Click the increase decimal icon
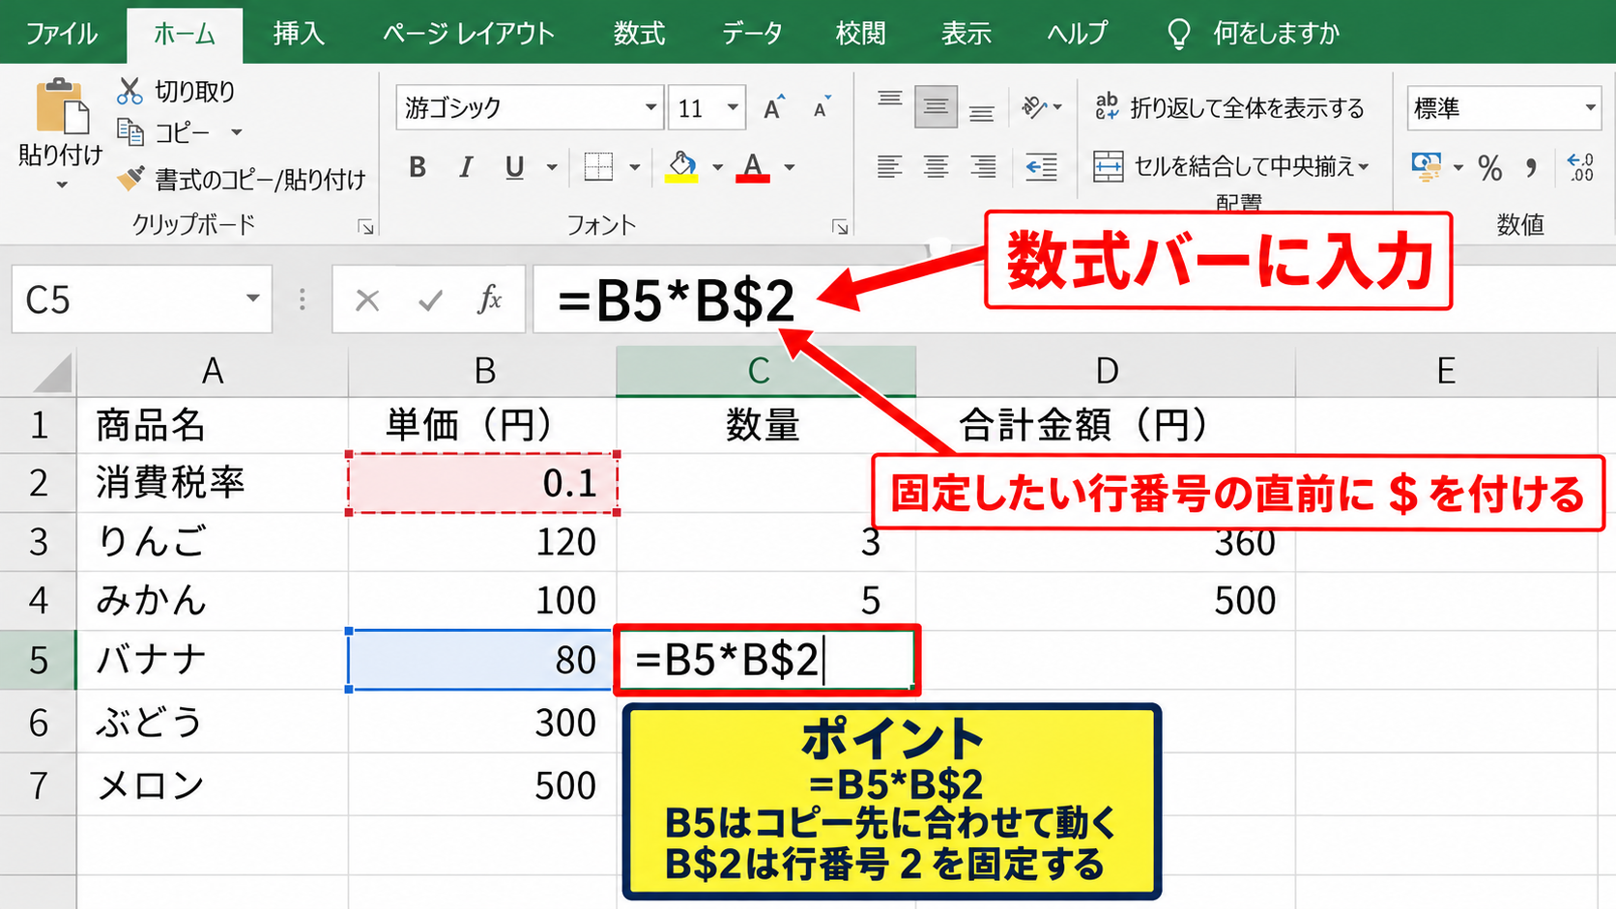 pyautogui.click(x=1581, y=167)
